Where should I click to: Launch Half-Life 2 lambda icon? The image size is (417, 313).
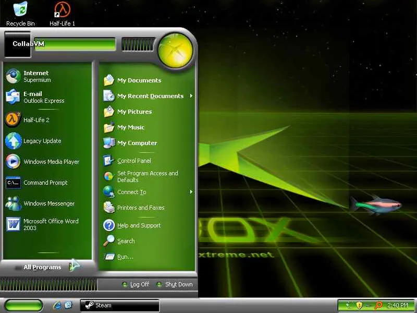tap(13, 119)
